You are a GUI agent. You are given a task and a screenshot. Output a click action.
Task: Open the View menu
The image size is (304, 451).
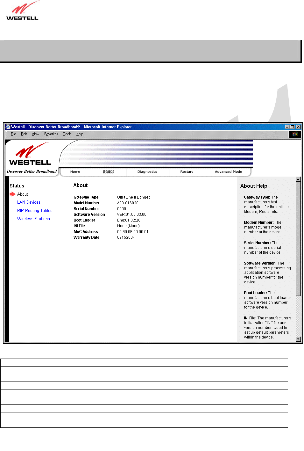pyautogui.click(x=35, y=134)
